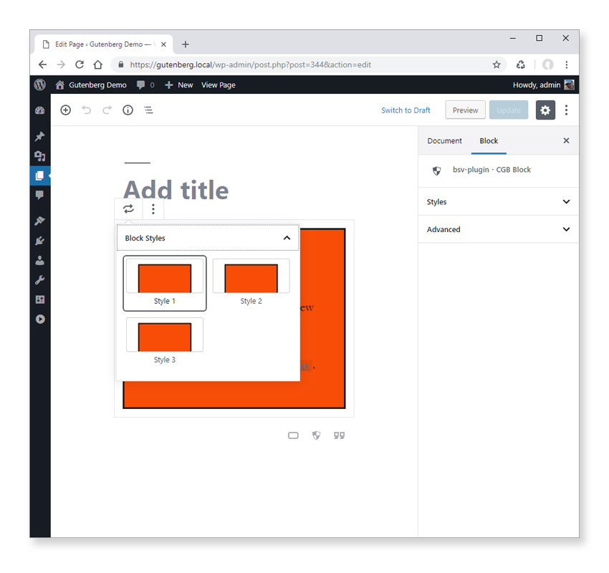Open Gutenberg Demo site link
The image size is (609, 573).
pos(91,85)
